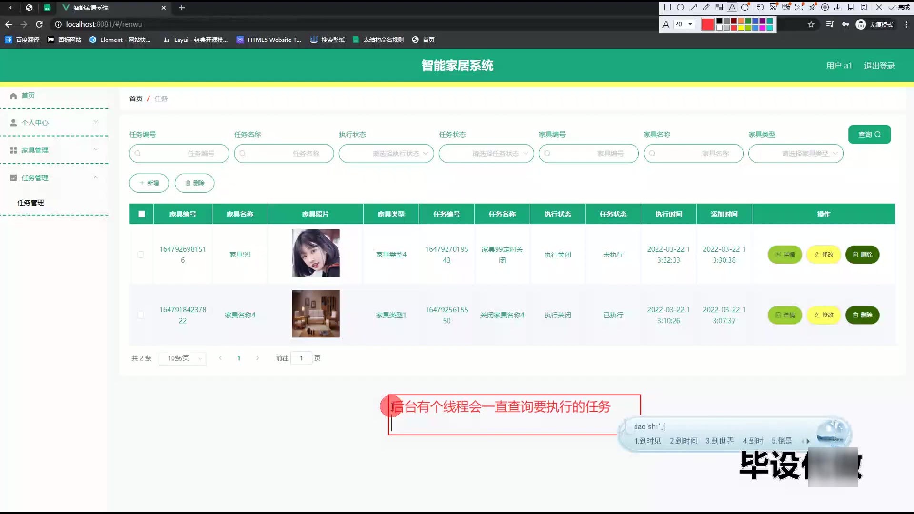Open the 家具名称4 room thumbnail
This screenshot has height=514, width=914.
316,314
